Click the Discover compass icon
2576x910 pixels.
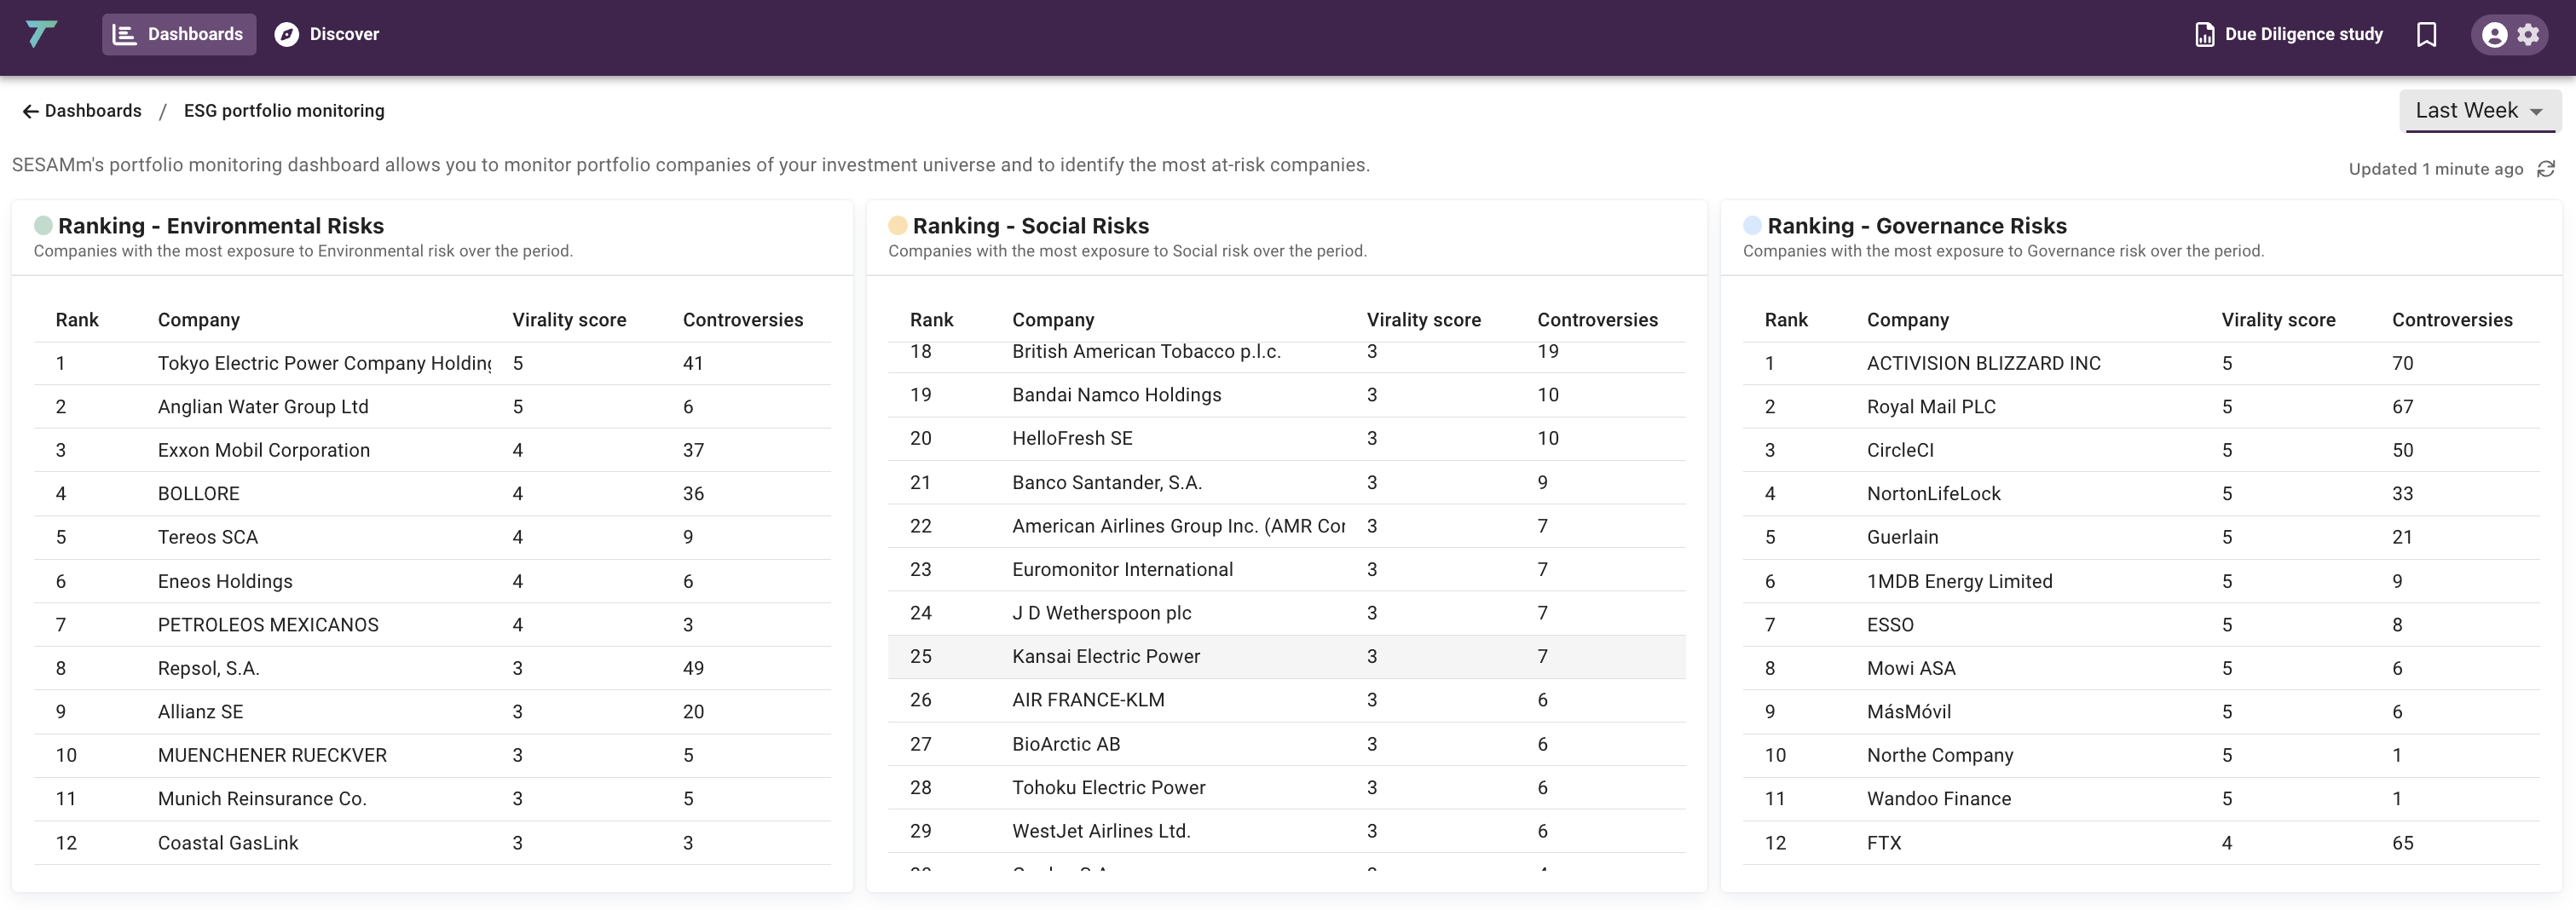287,34
